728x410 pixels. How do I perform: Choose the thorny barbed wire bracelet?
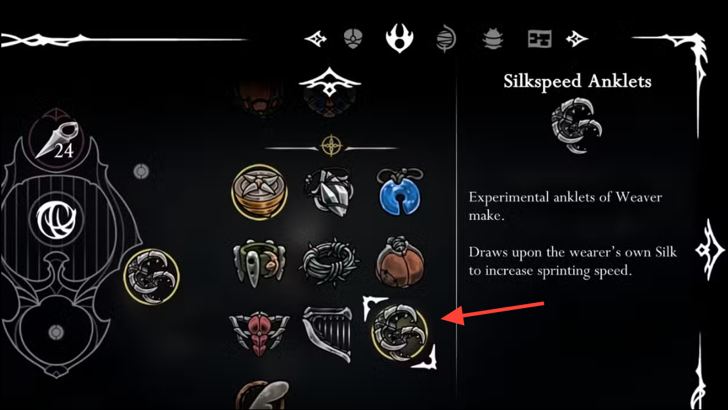[329, 263]
